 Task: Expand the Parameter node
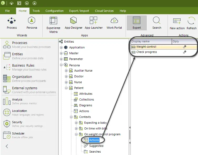61,59
